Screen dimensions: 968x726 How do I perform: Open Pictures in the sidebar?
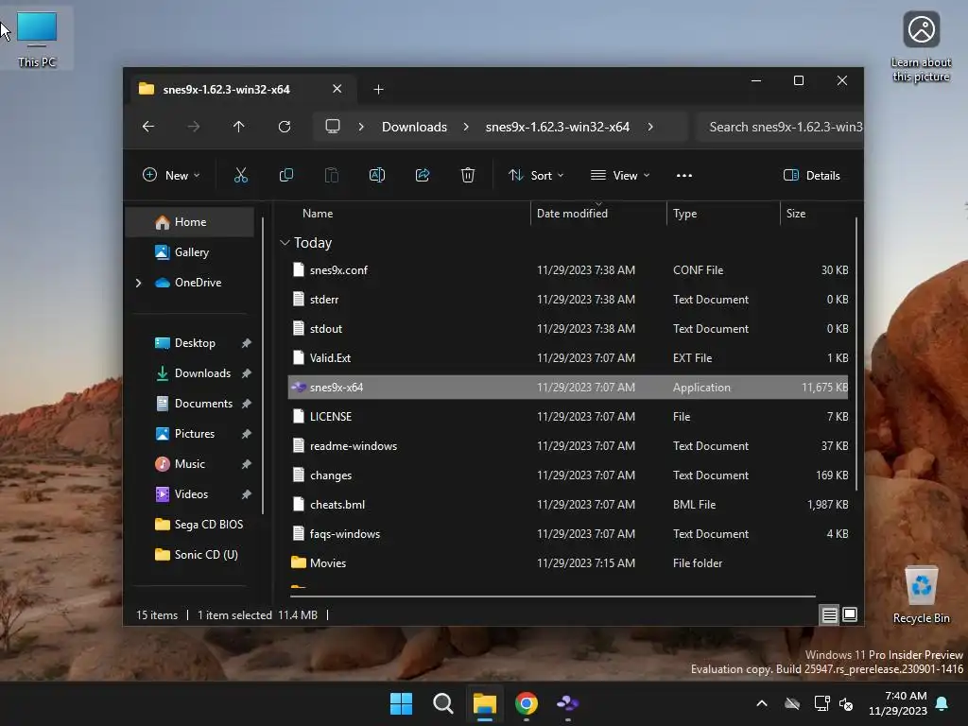189,434
